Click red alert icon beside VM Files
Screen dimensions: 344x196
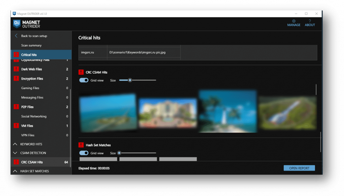pos(16,126)
